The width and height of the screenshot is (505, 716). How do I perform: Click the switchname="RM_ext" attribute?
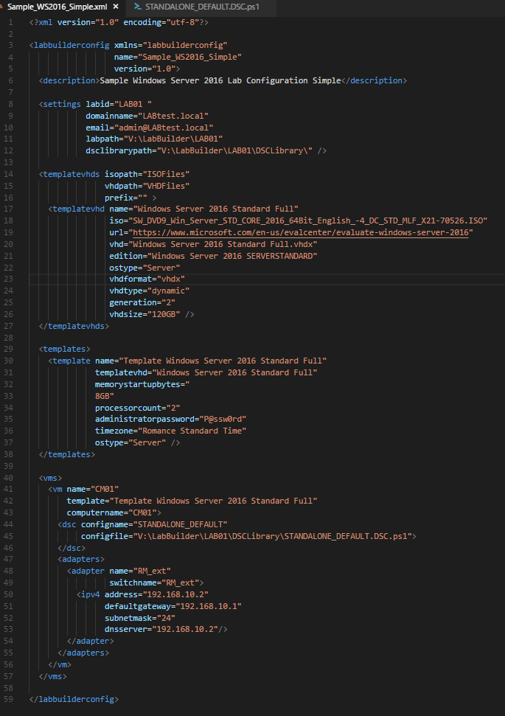[x=154, y=583]
